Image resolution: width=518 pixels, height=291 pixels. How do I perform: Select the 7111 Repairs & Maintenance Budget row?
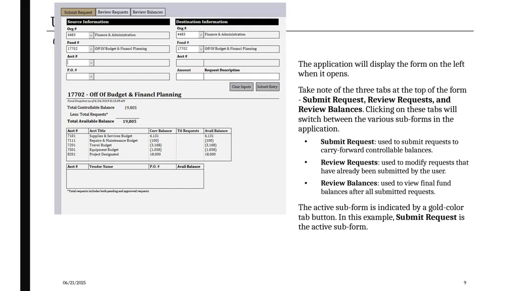click(x=149, y=141)
